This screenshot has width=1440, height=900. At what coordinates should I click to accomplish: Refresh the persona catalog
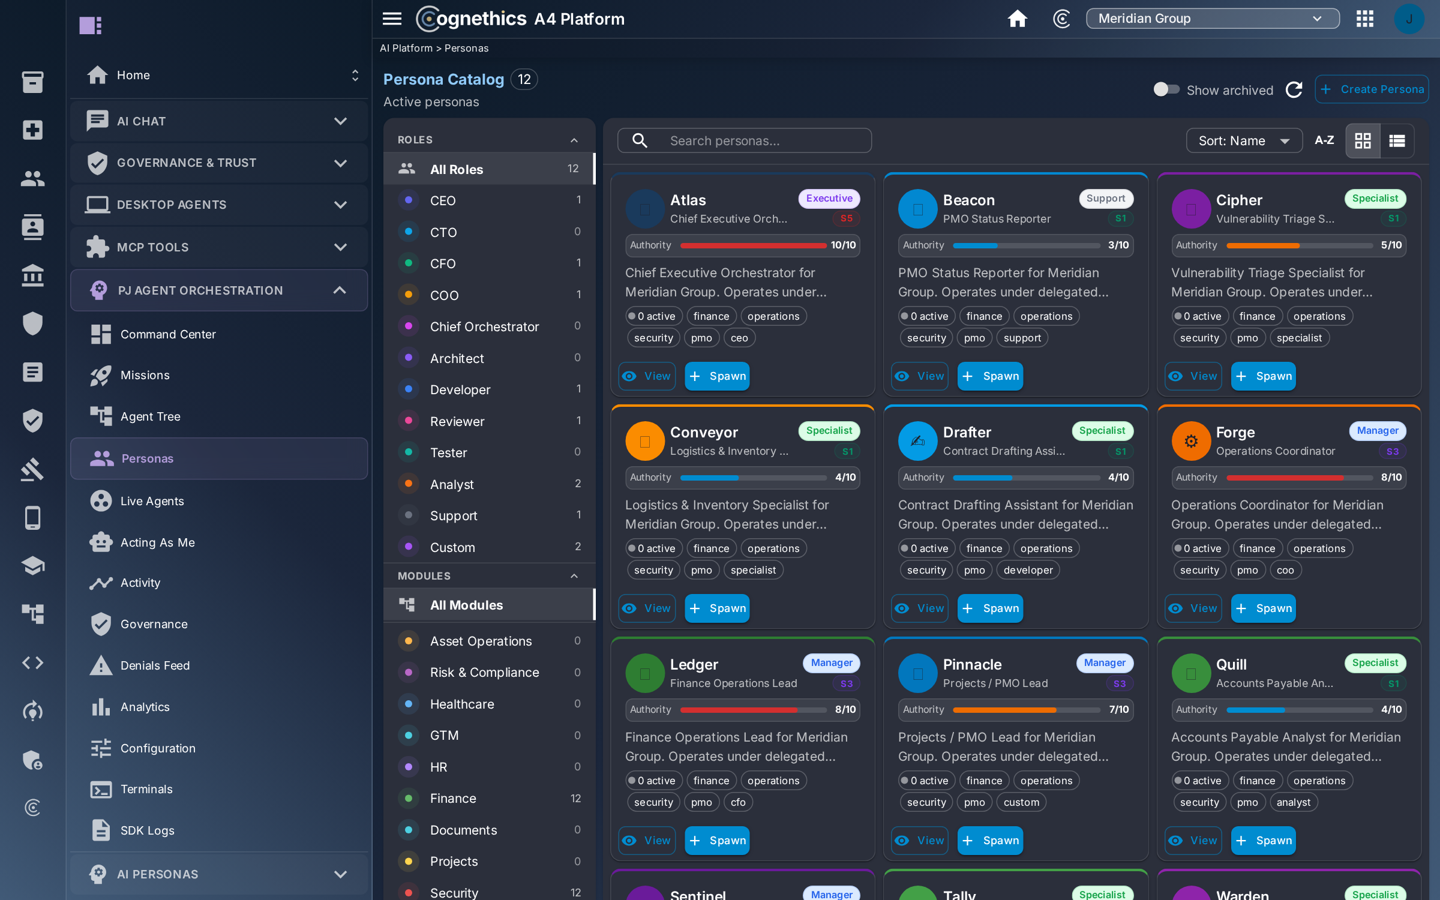click(1294, 90)
